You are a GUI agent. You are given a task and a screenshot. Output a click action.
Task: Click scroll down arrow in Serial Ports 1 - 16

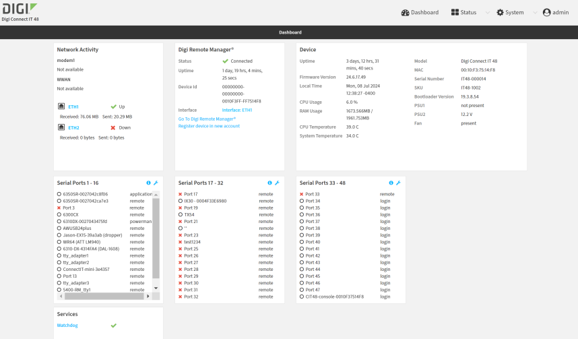click(156, 288)
